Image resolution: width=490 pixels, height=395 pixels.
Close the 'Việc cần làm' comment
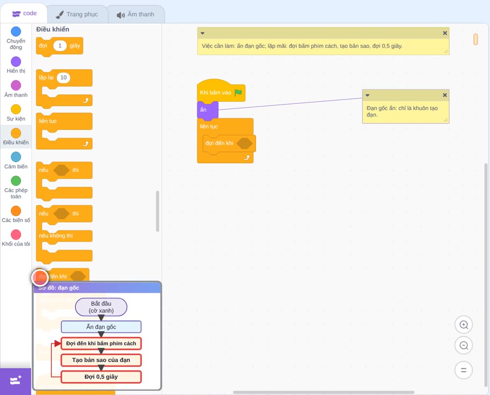tap(445, 33)
